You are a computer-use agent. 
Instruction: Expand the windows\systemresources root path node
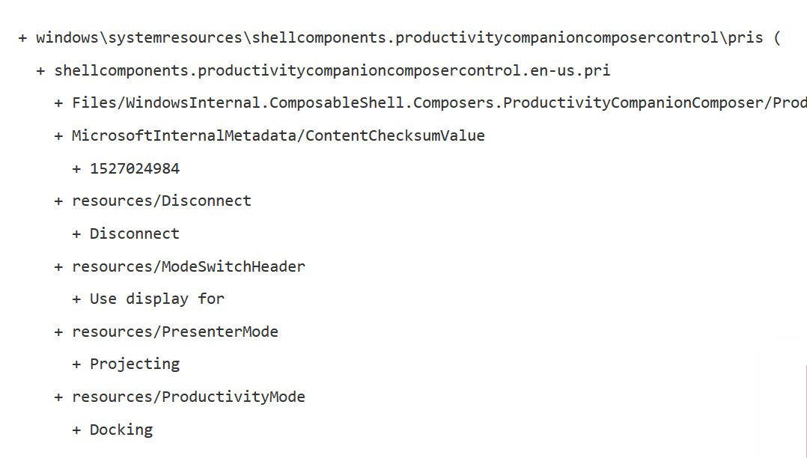click(x=22, y=37)
